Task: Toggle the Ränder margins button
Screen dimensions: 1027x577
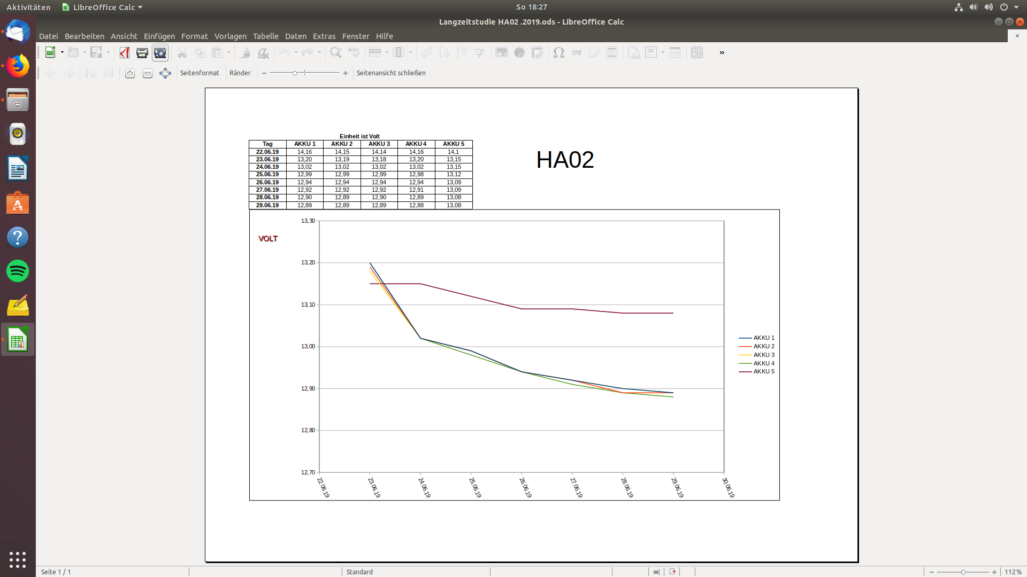Action: click(240, 73)
